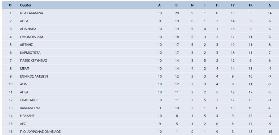Screen dimensions: 279x135
Task: Select the ΑΓΙΑ ΝΑΠΑ team row
Action: click(28, 29)
